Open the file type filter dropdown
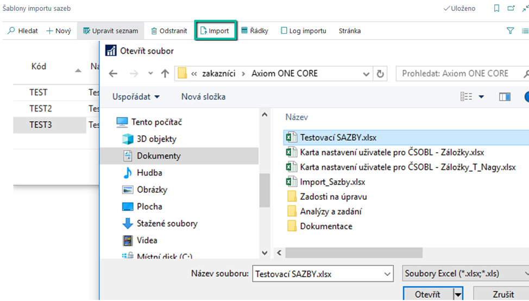This screenshot has height=301, width=529. 465,274
